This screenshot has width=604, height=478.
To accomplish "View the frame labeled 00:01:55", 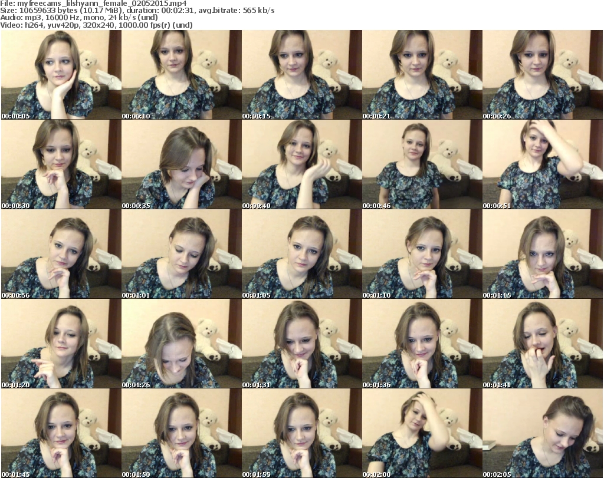I will click(x=301, y=433).
